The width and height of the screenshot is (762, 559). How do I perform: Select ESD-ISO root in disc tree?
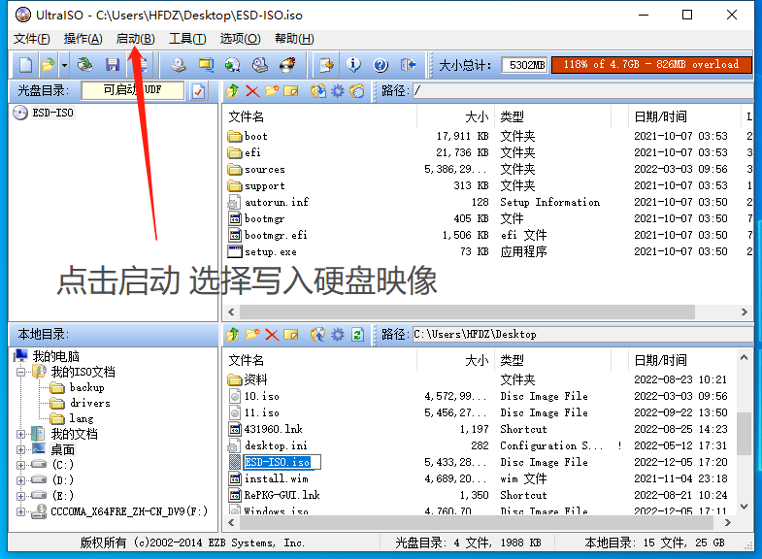pos(52,113)
